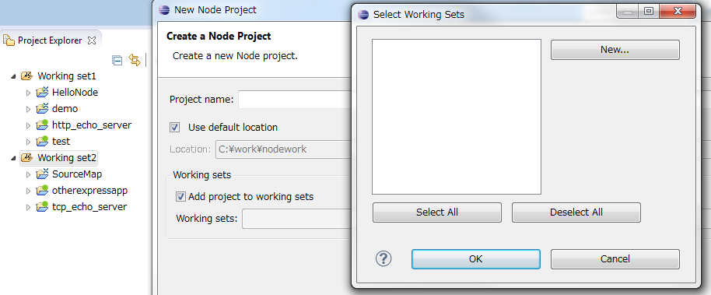Click the SourceMap project folder icon
711x295 pixels.
click(x=42, y=174)
